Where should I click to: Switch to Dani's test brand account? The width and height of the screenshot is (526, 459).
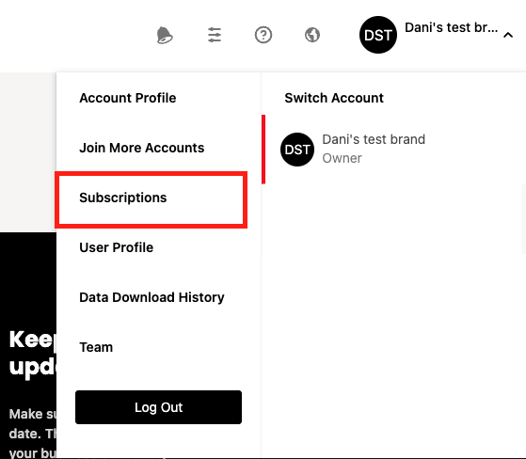tap(374, 139)
